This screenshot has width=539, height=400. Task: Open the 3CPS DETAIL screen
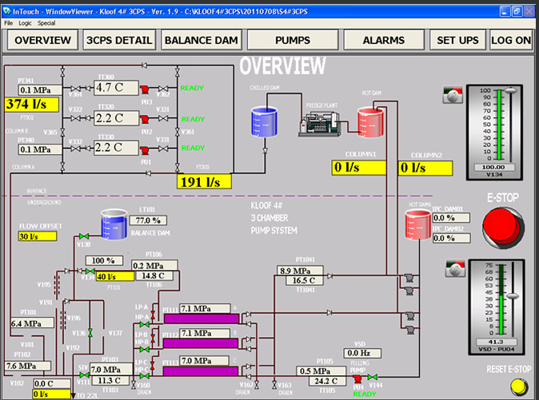point(119,40)
